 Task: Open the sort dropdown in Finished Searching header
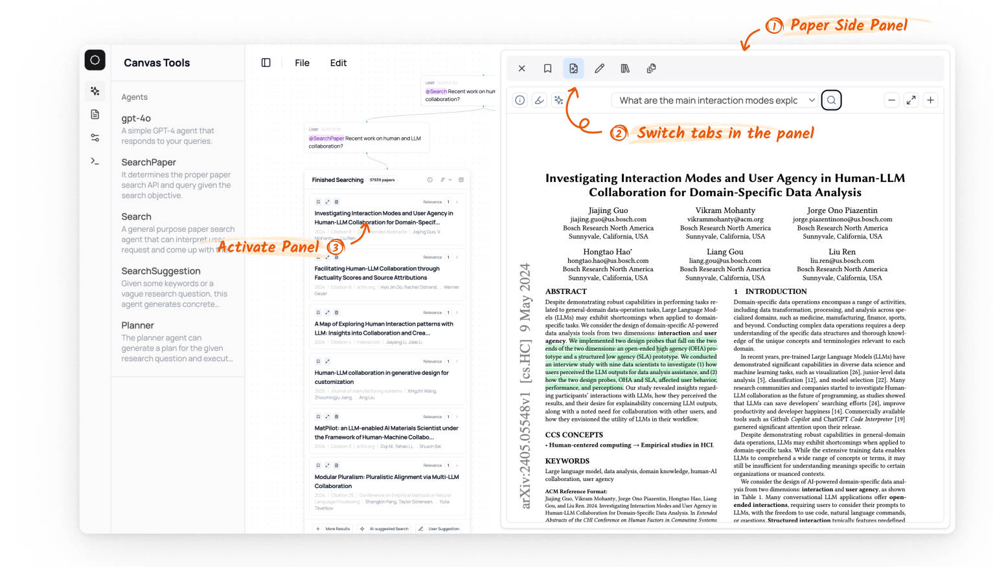pyautogui.click(x=445, y=180)
